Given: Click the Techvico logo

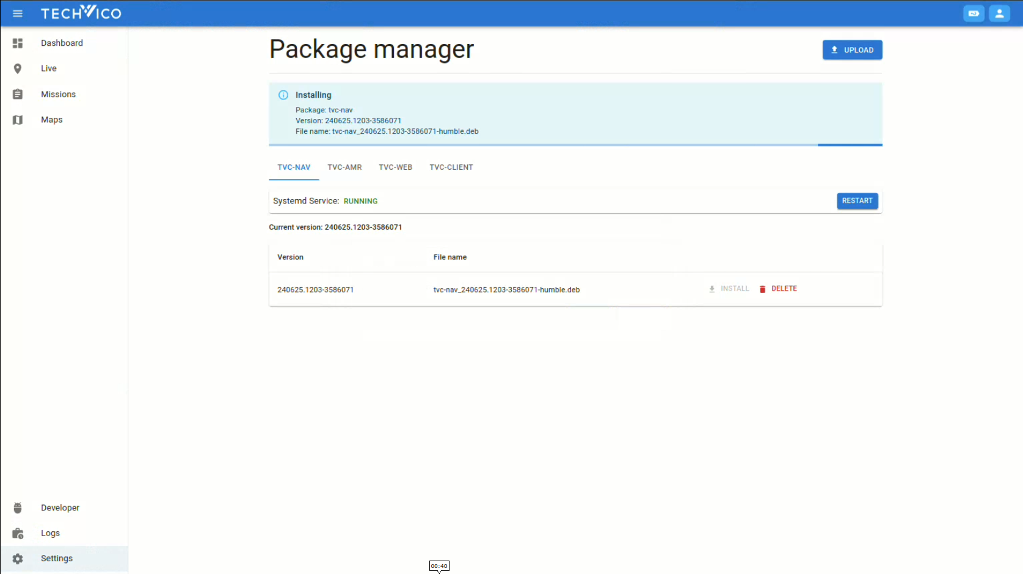Looking at the screenshot, I should (x=81, y=13).
